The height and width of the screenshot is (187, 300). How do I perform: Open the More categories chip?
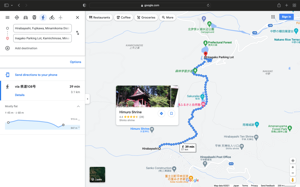click(168, 18)
